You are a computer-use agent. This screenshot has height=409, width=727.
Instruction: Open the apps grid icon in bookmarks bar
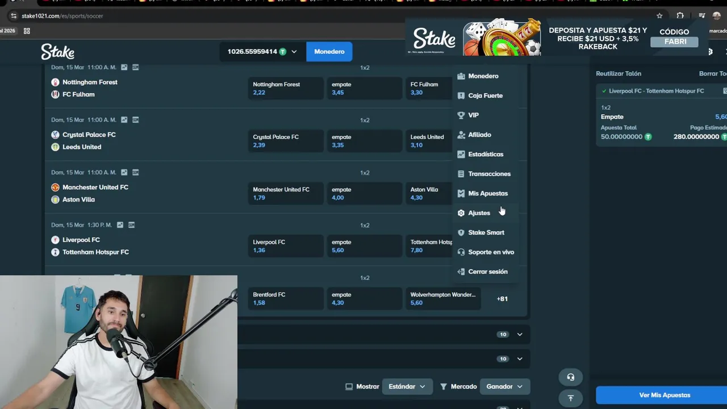coord(27,31)
